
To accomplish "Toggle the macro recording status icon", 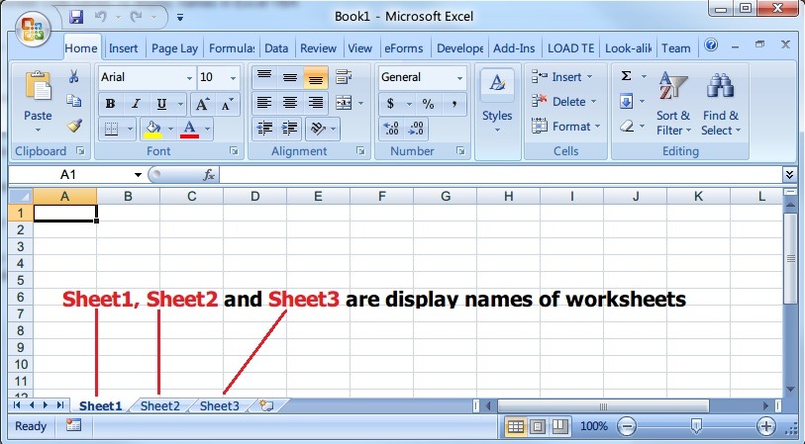I will tap(73, 425).
